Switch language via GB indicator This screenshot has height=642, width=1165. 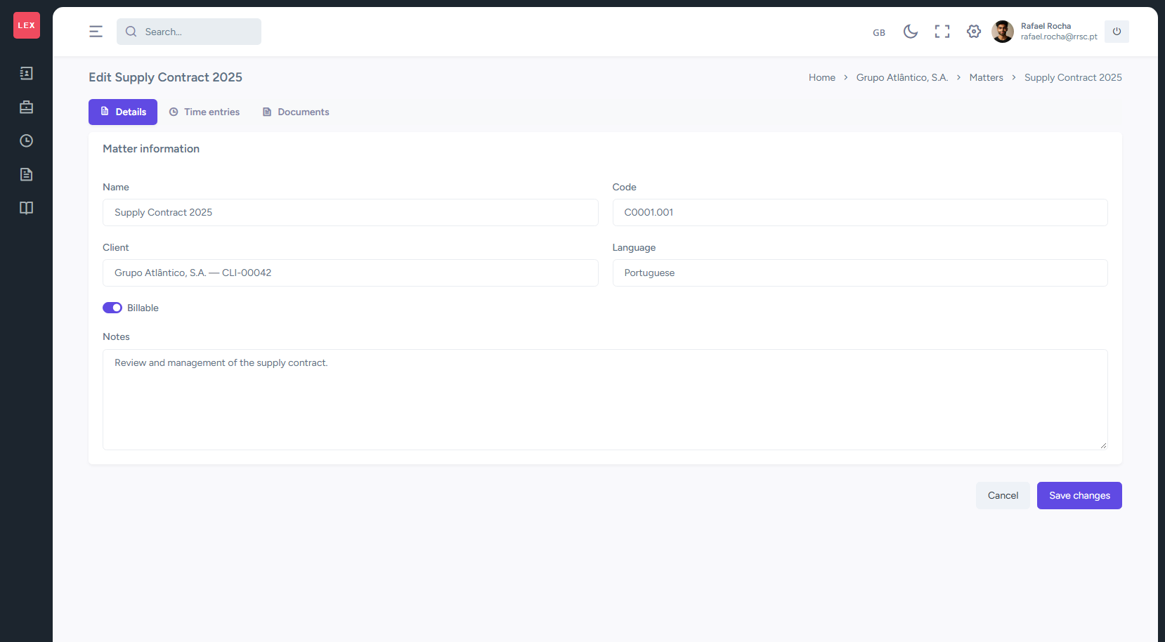click(879, 32)
